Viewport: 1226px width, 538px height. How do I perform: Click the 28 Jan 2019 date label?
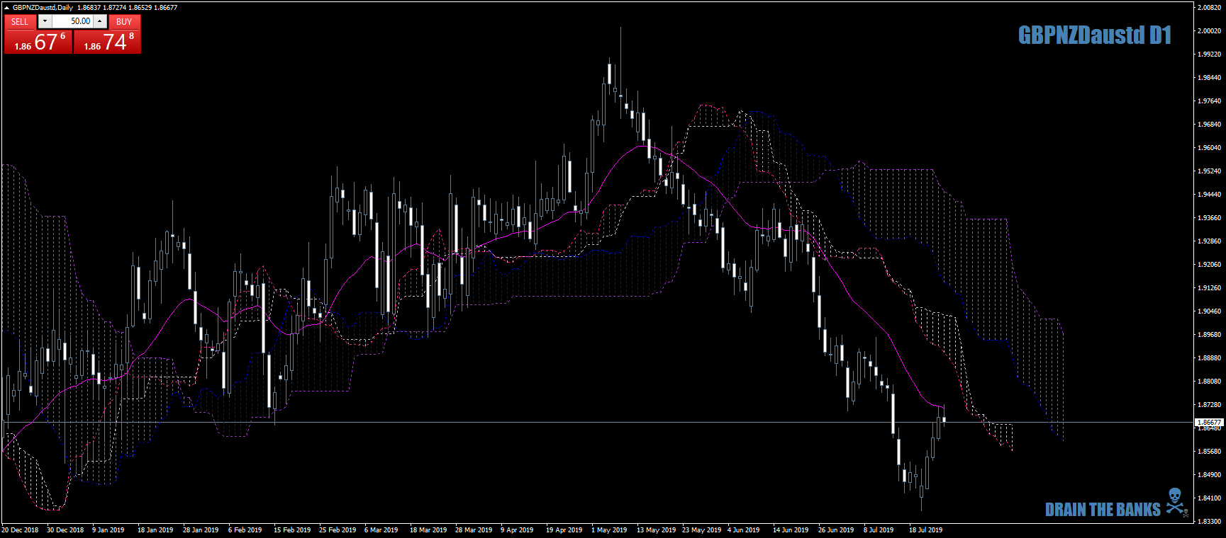click(201, 530)
